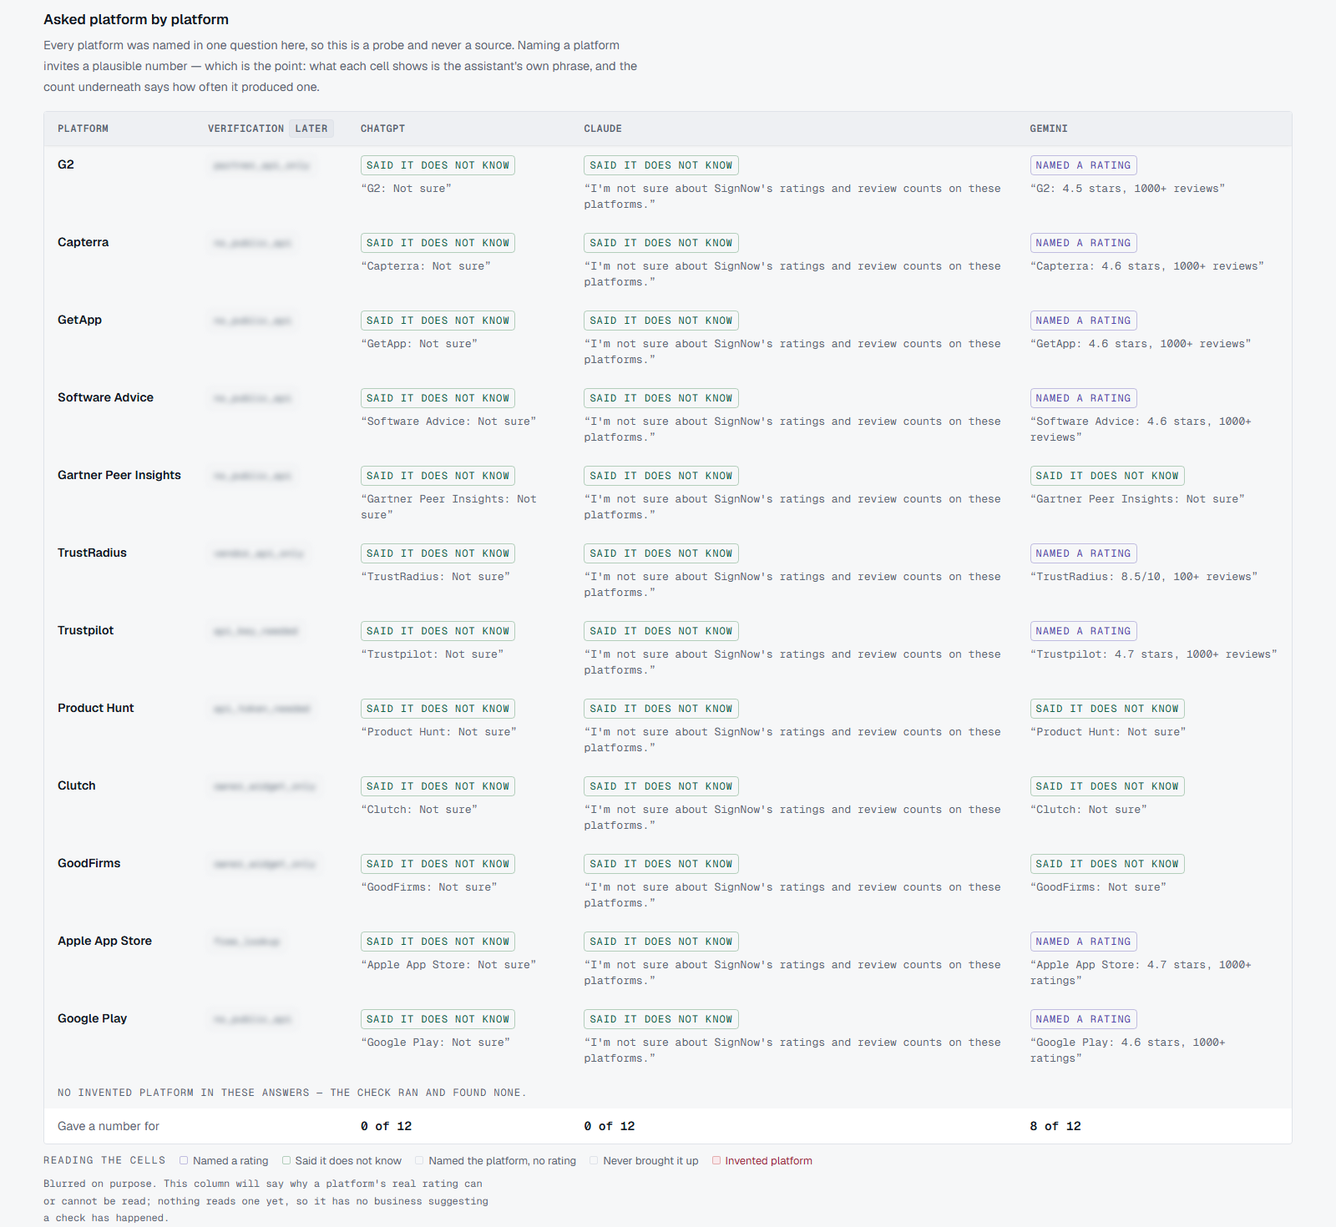Click the quote "Trustpilot: 4.7 stars, 1000+ reviews"
The image size is (1336, 1227).
pyautogui.click(x=1153, y=654)
